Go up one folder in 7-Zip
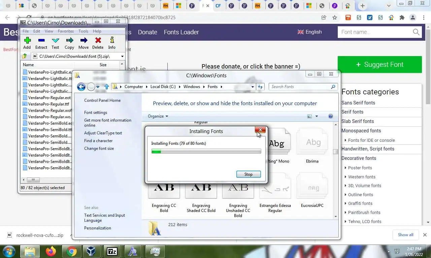Viewport: 431px width, 258px height. click(25, 56)
